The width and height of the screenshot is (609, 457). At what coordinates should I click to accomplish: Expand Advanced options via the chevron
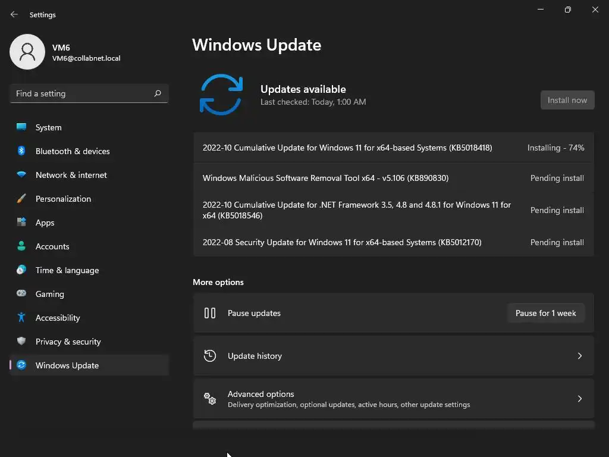point(579,399)
